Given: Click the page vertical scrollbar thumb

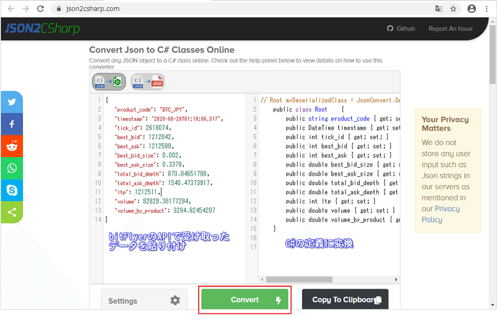Looking at the screenshot, I should 492,54.
